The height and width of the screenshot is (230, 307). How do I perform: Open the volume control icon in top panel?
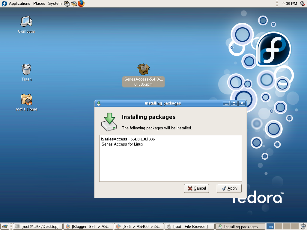tap(303, 4)
